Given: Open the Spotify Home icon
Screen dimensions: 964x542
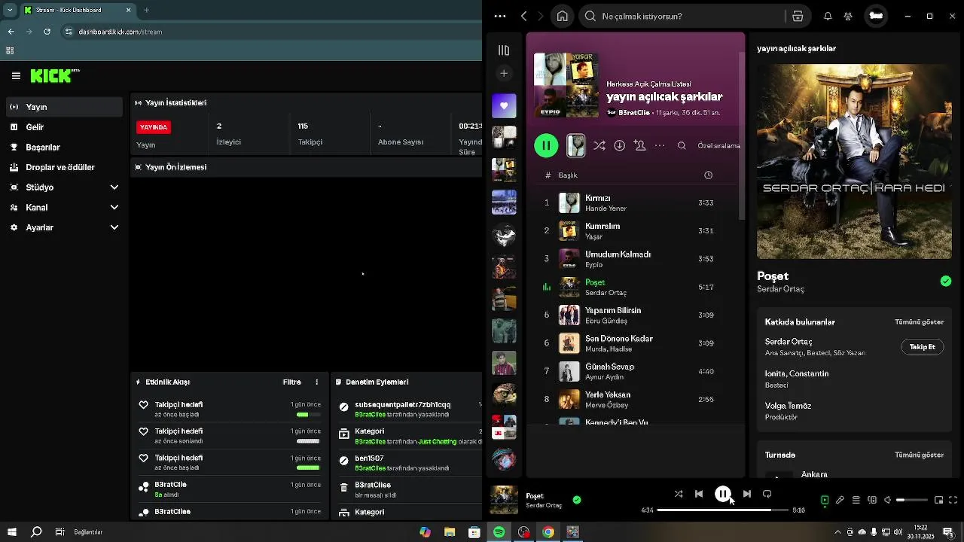Looking at the screenshot, I should pos(562,16).
